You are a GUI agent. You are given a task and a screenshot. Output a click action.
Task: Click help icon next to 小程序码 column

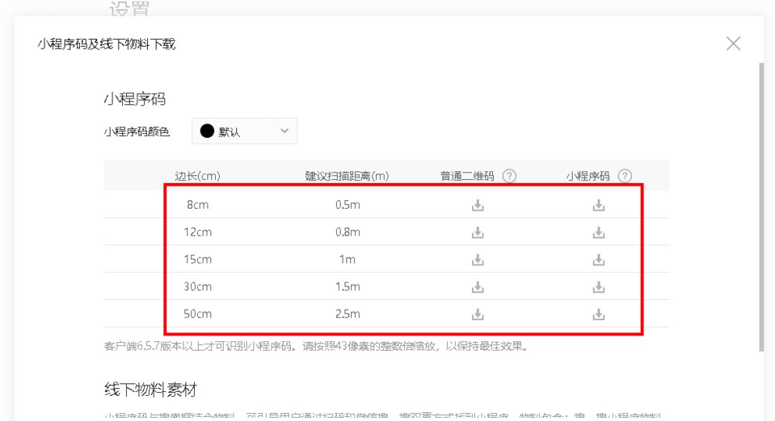[x=625, y=176]
